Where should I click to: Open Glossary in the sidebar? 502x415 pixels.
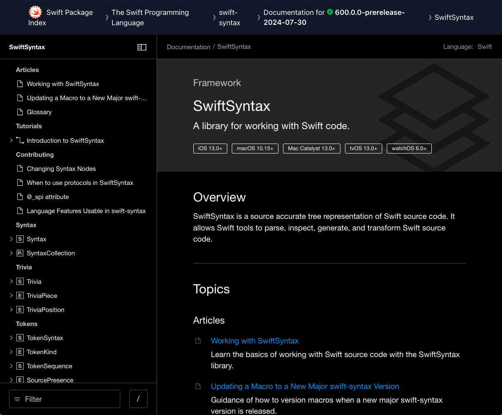click(39, 112)
